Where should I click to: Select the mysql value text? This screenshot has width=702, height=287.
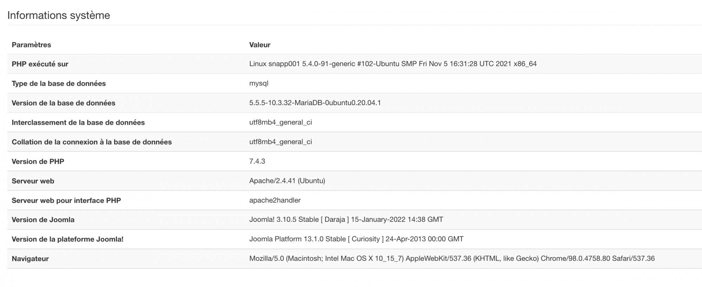pos(259,83)
